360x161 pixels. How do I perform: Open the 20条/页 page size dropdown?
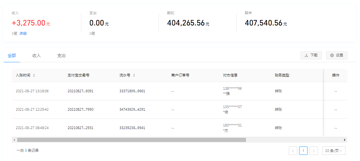coord(333,151)
